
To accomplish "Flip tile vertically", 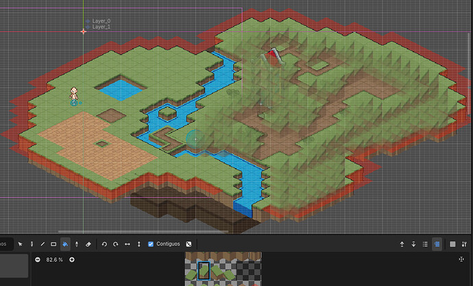I will 138,244.
